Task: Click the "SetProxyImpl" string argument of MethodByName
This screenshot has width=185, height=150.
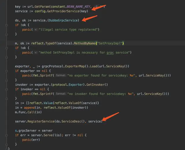Action: click(x=110, y=43)
